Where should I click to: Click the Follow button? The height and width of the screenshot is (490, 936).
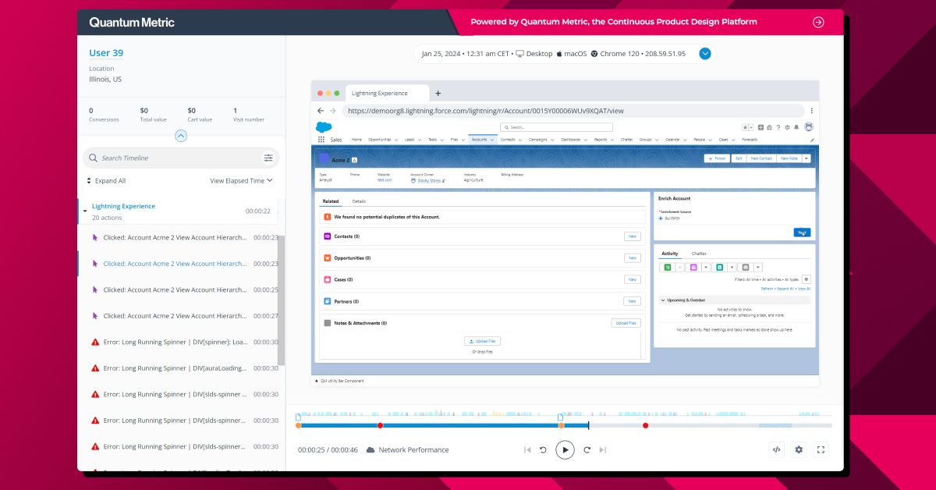[x=717, y=158]
